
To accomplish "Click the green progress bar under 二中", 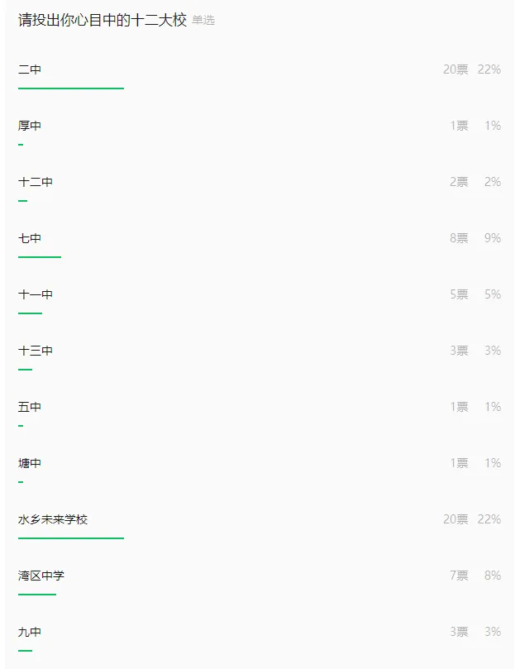I will [x=71, y=88].
